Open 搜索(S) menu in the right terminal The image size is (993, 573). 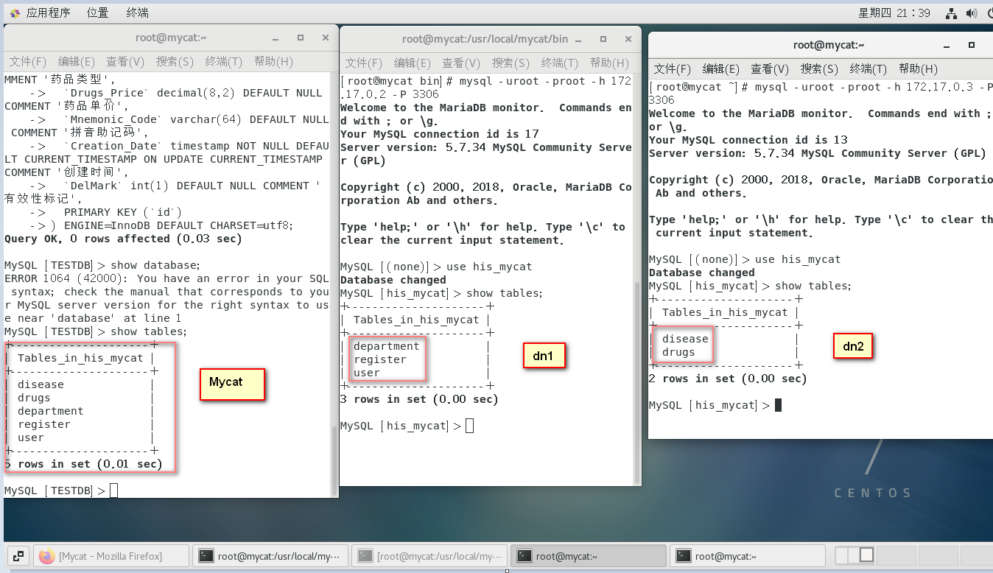coord(819,69)
